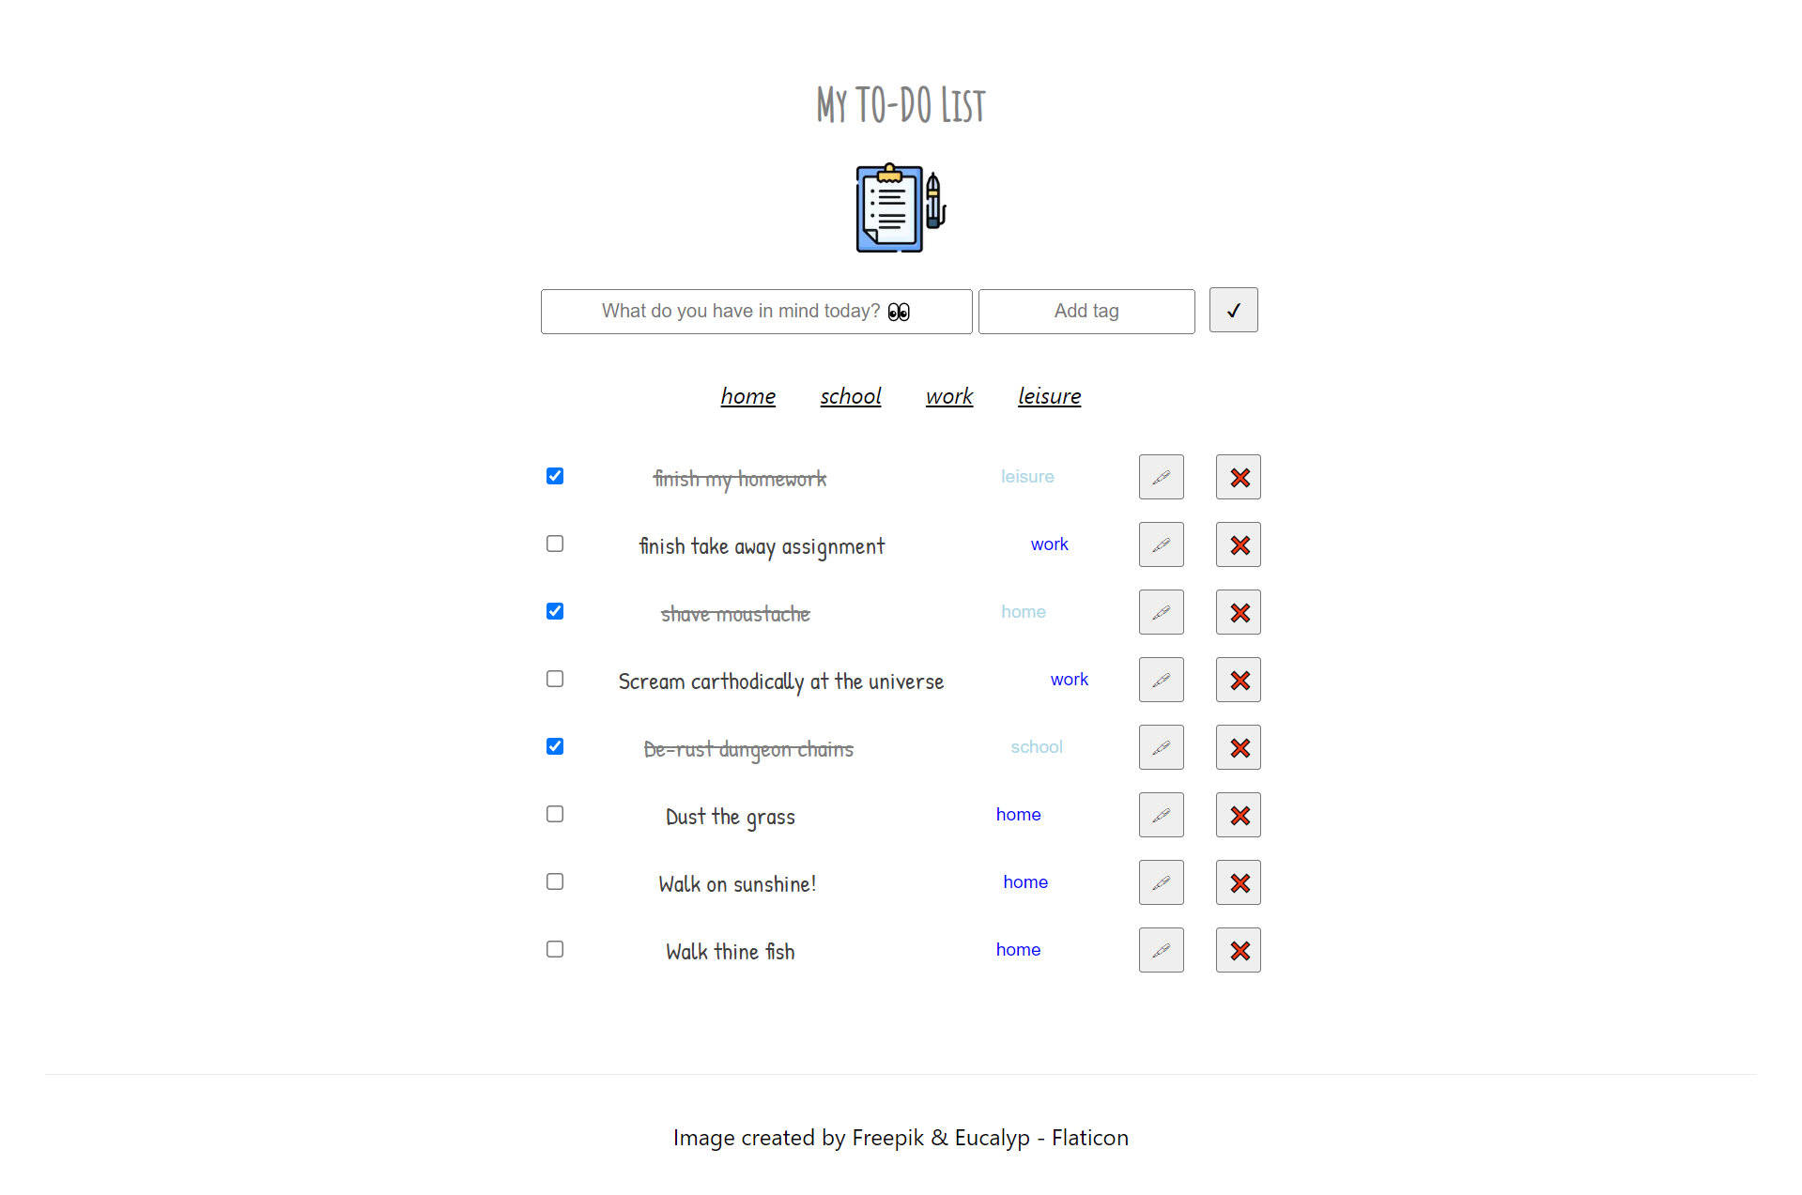Focus the 'What do you have in mind today?' field
Image resolution: width=1802 pixels, height=1195 pixels.
click(x=756, y=311)
